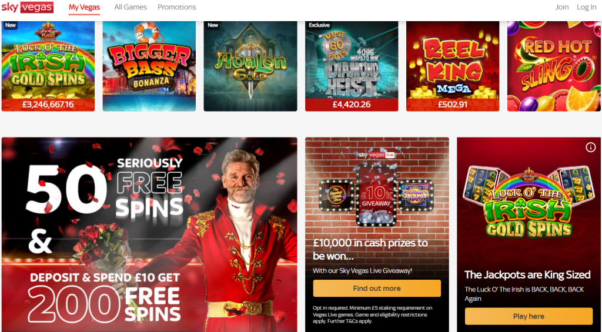
Task: Go to the All Games tab
Action: (131, 7)
